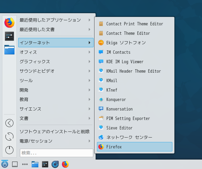Open the 最近使用したアプリケーション menu entry
This screenshot has height=169, width=202.
(56, 20)
